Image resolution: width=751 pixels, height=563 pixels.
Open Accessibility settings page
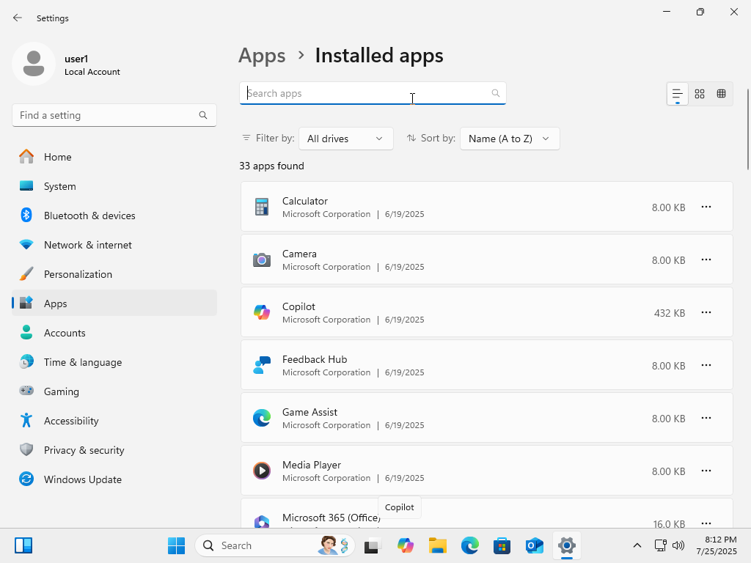point(114,421)
